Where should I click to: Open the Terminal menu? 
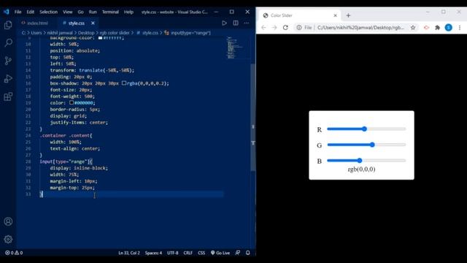coord(110,12)
